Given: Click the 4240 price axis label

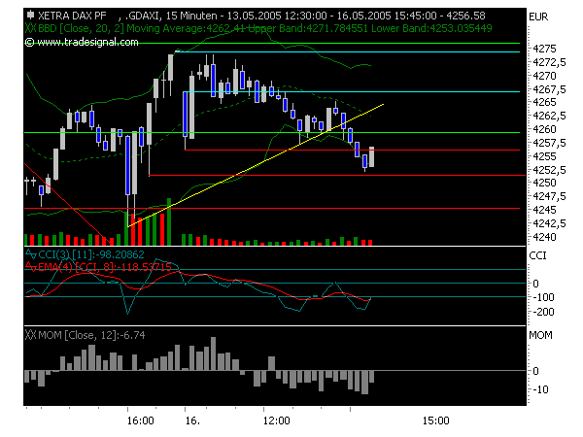Looking at the screenshot, I should [x=544, y=237].
